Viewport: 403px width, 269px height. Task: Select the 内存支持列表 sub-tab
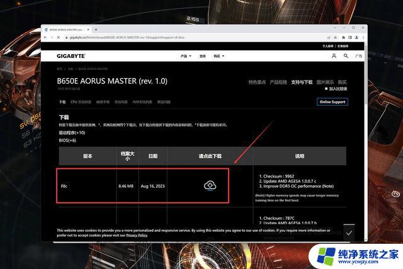pyautogui.click(x=142, y=102)
